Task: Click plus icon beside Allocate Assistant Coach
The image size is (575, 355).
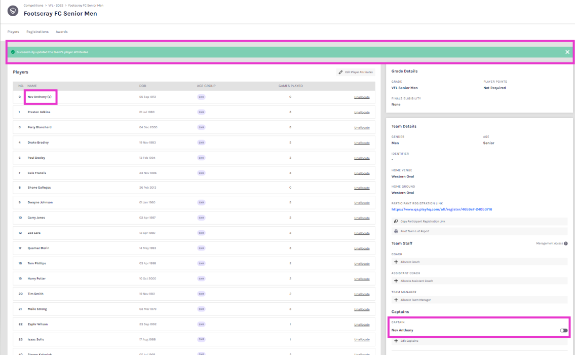Action: click(396, 281)
